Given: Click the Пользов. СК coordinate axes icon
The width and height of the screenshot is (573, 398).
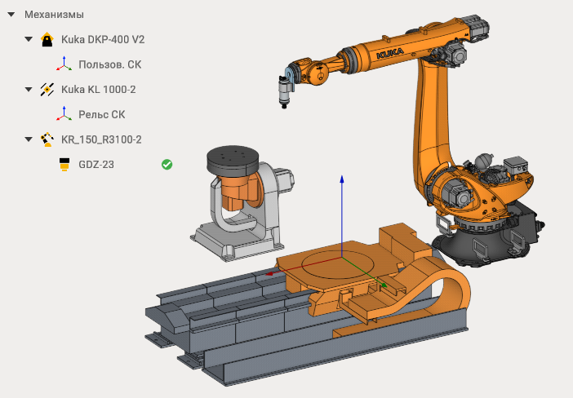Looking at the screenshot, I should pos(64,64).
